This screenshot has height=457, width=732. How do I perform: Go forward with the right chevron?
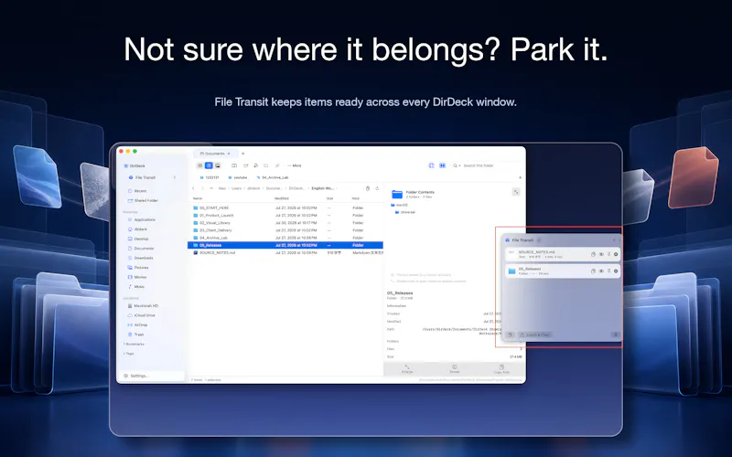202,188
